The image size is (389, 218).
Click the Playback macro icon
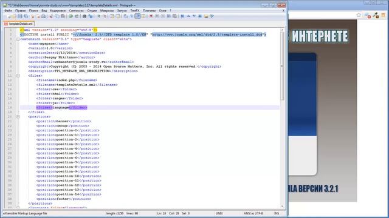pos(163,16)
